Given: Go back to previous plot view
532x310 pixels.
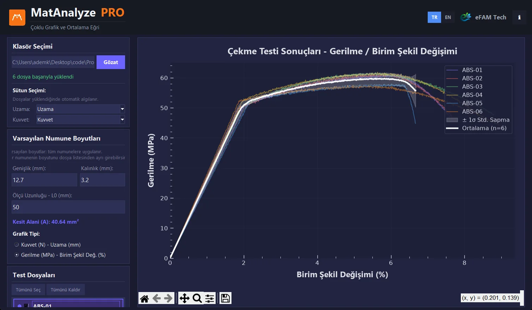Looking at the screenshot, I should click(156, 298).
